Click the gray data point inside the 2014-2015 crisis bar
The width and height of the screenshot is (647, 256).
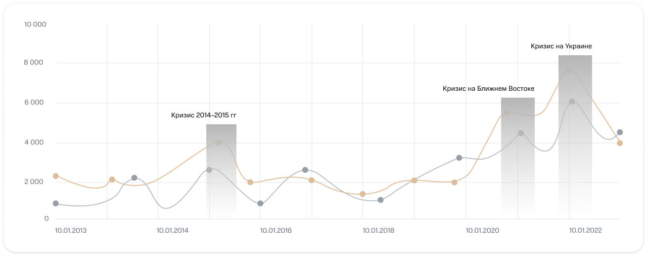click(209, 170)
